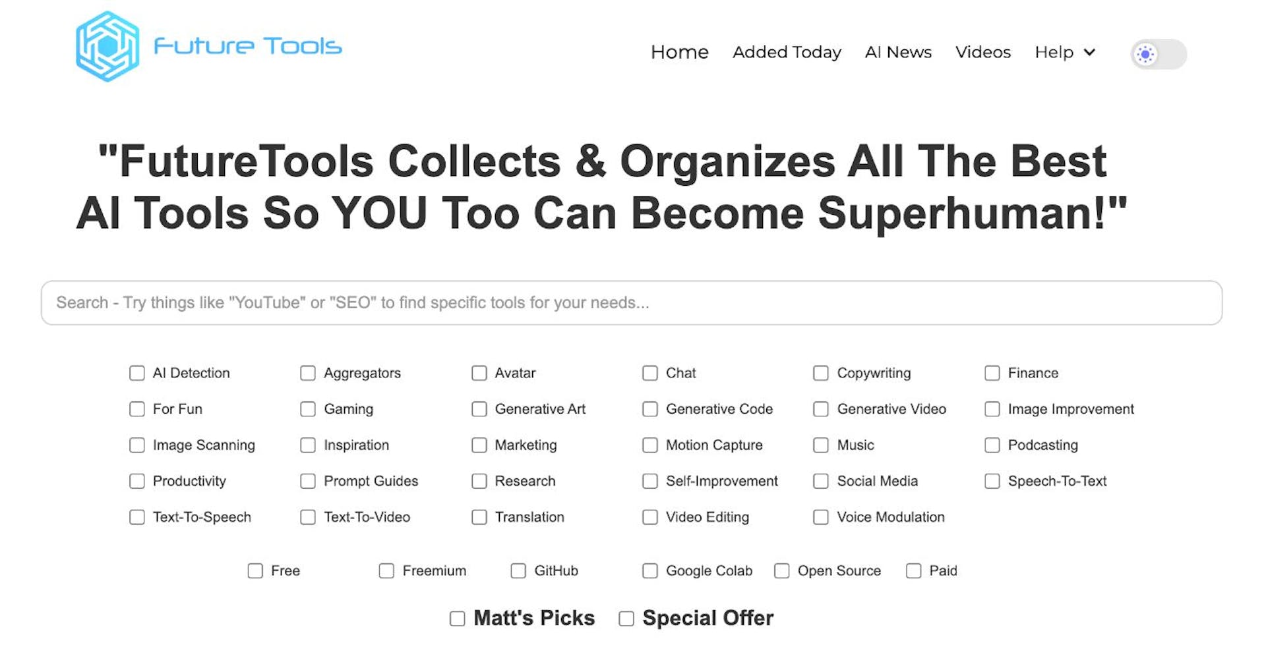Select the Chat checkbox
The image size is (1266, 647).
649,372
